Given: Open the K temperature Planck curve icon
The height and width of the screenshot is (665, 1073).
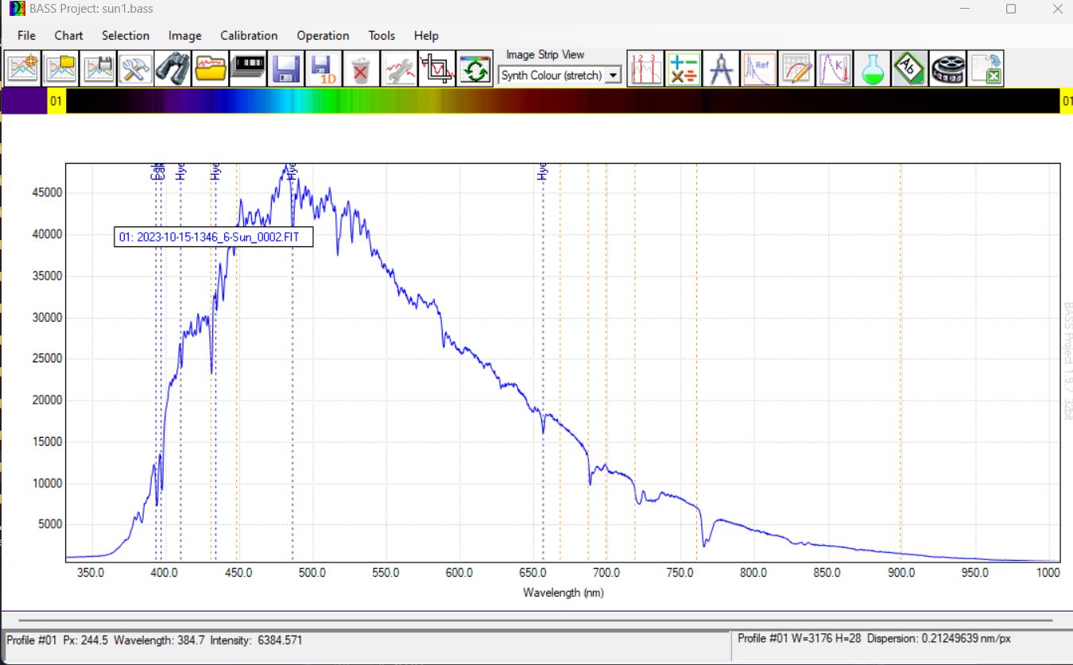Looking at the screenshot, I should [x=835, y=69].
